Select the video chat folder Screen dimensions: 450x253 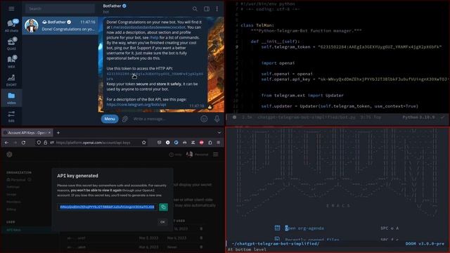pos(11,98)
